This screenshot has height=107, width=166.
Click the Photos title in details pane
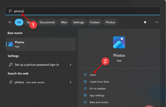tap(119, 55)
